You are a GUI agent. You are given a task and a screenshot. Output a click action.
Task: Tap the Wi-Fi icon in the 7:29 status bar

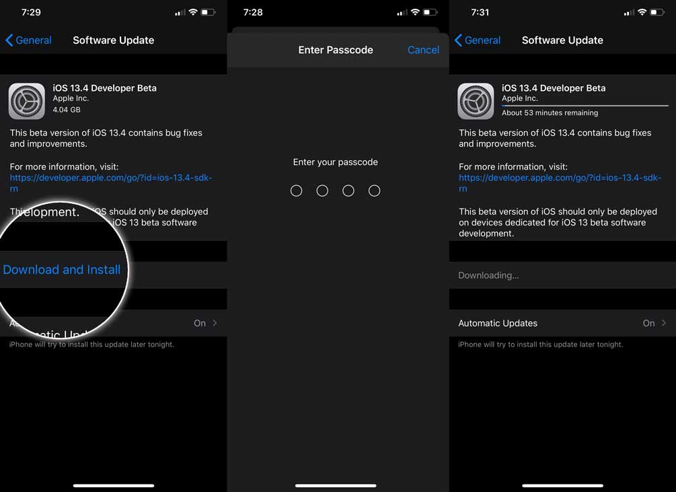[193, 12]
